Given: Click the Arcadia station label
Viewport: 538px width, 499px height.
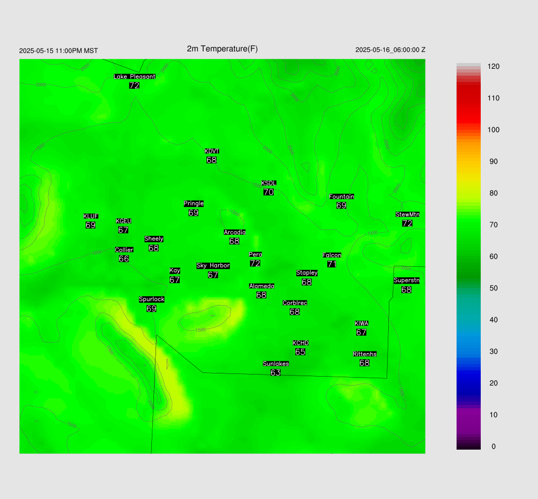Looking at the screenshot, I should coord(235,232).
